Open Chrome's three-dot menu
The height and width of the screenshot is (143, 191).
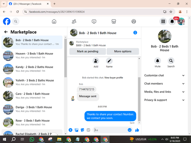point(187,12)
